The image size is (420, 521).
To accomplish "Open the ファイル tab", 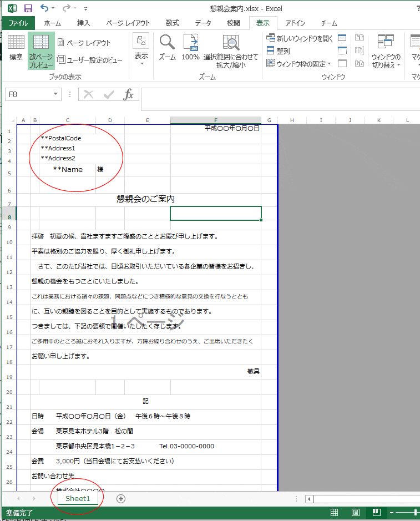I will pyautogui.click(x=18, y=23).
